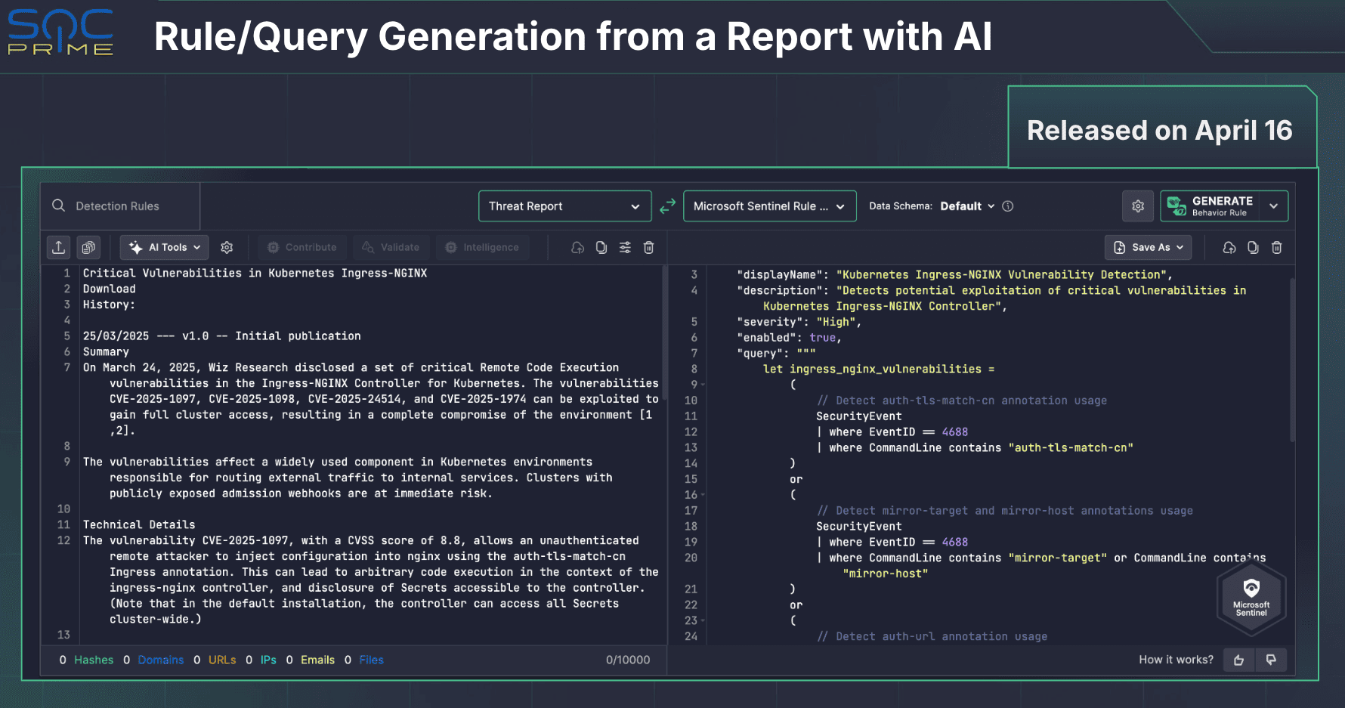Open the Threat Report dropdown
Viewport: 1345px width, 708px height.
(564, 206)
